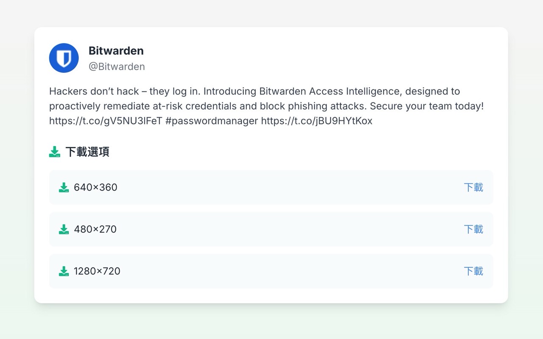
Task: Download the 1280×720 version via 下載
Action: tap(473, 271)
